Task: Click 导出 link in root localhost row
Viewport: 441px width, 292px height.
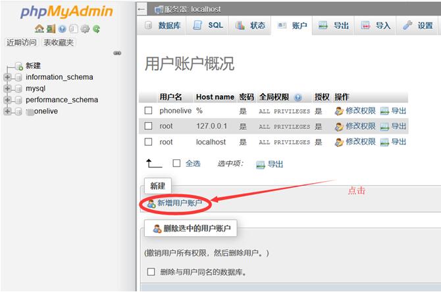Action: tap(399, 142)
